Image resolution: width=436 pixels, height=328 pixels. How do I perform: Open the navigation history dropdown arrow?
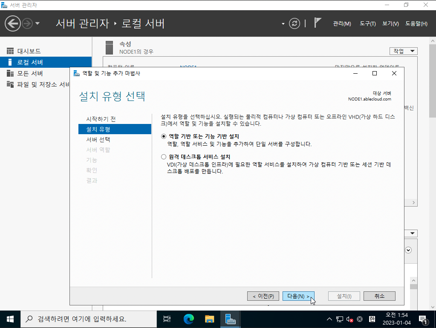point(37,23)
